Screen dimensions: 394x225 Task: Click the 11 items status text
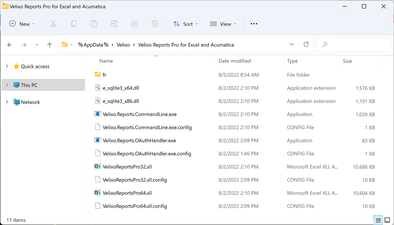tap(16, 220)
